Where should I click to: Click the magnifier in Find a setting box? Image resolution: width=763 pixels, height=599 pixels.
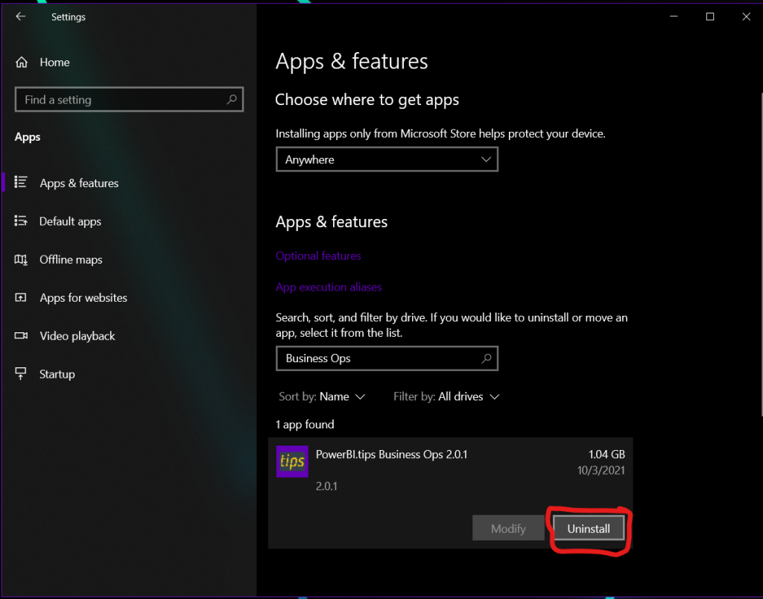click(x=232, y=99)
